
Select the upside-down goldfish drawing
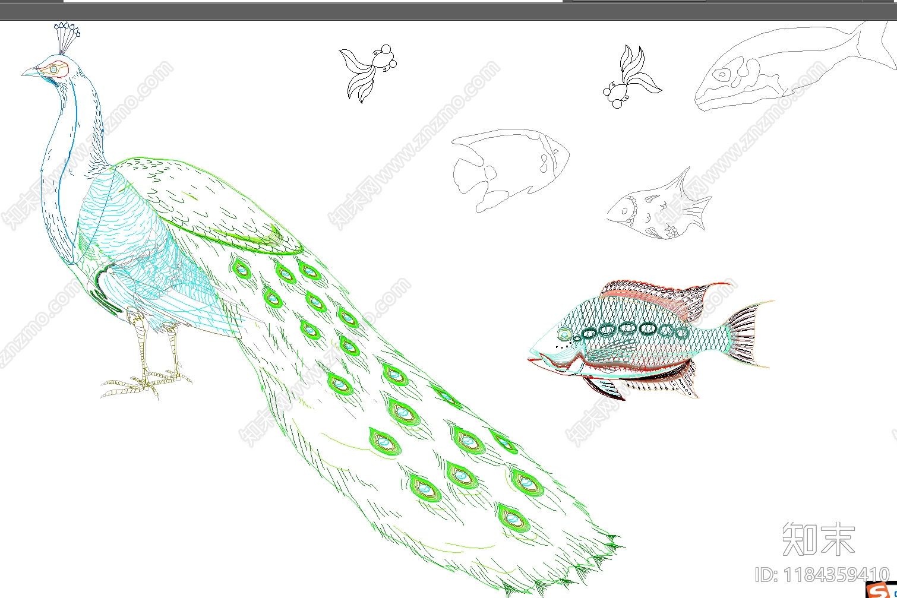631,78
